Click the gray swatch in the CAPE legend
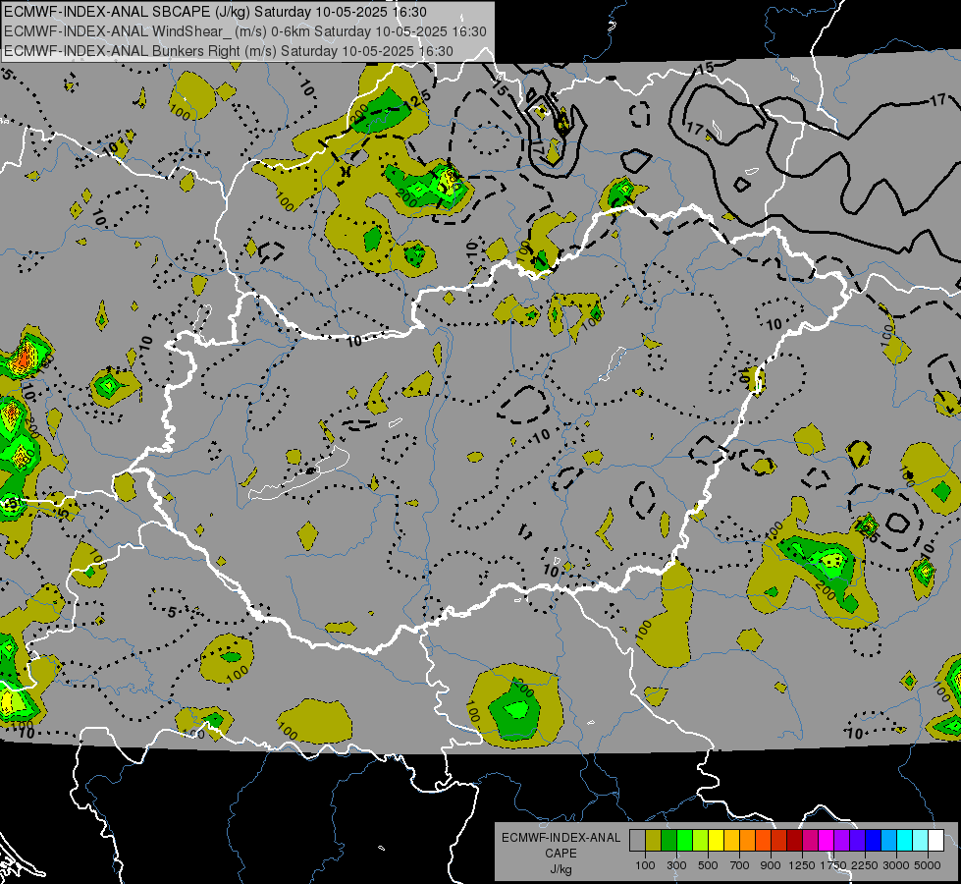961x884 pixels. coord(637,841)
